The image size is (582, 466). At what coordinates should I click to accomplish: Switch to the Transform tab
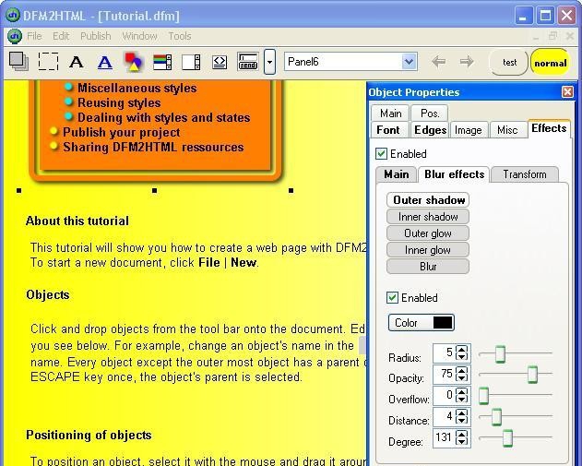[525, 174]
